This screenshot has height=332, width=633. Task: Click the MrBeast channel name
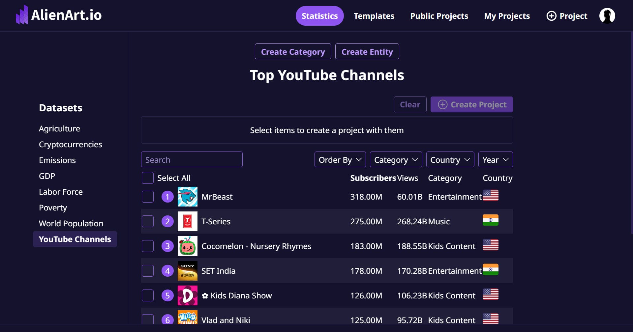coord(217,197)
